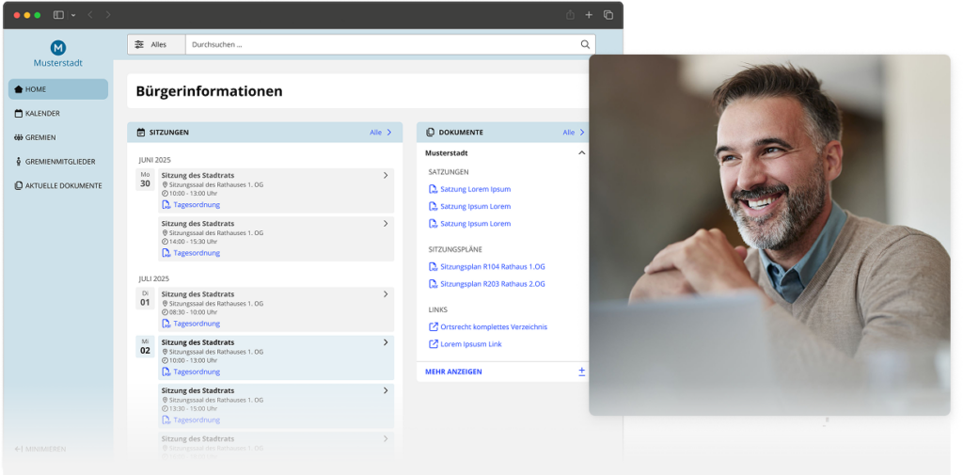Image resolution: width=963 pixels, height=475 pixels.
Task: Open Kalender in the sidebar
Action: pos(42,114)
